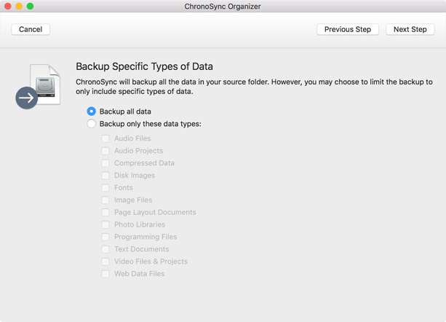Close the ChronoSync Organizer window
The height and width of the screenshot is (322, 446).
pyautogui.click(x=8, y=6)
